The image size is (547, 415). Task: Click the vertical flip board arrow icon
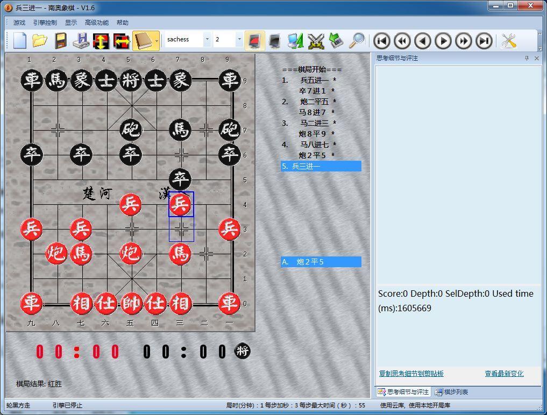coord(101,41)
